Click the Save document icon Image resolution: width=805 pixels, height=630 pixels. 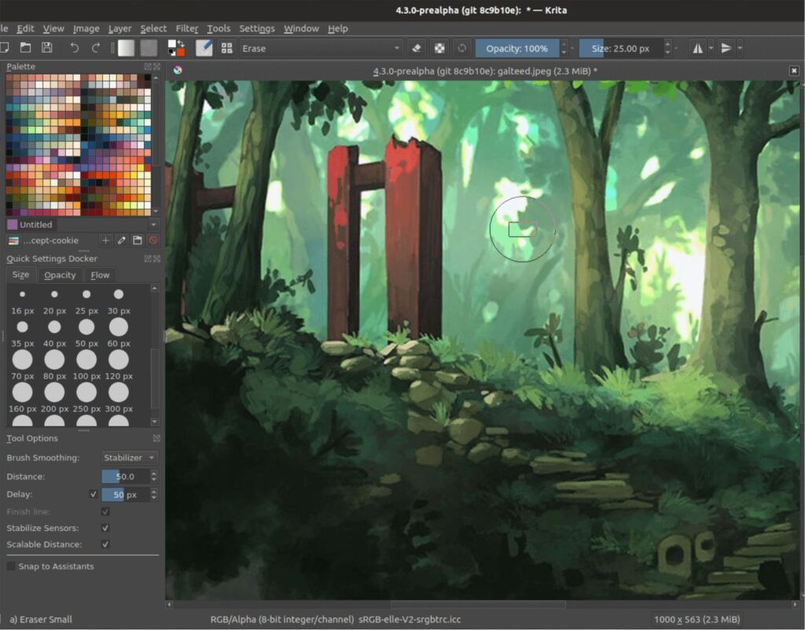[47, 48]
